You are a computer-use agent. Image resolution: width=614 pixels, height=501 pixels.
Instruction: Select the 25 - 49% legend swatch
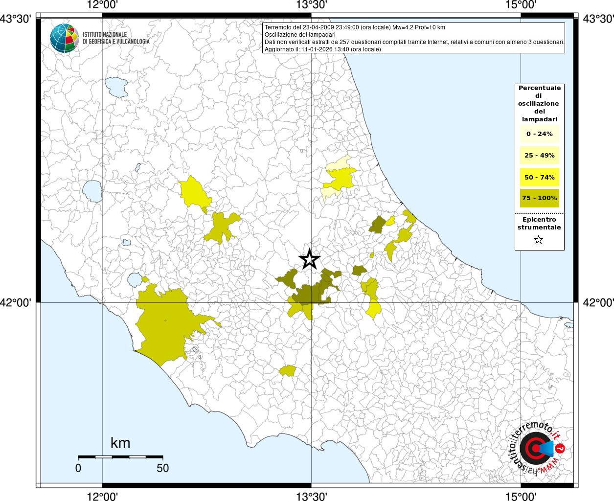tap(539, 156)
